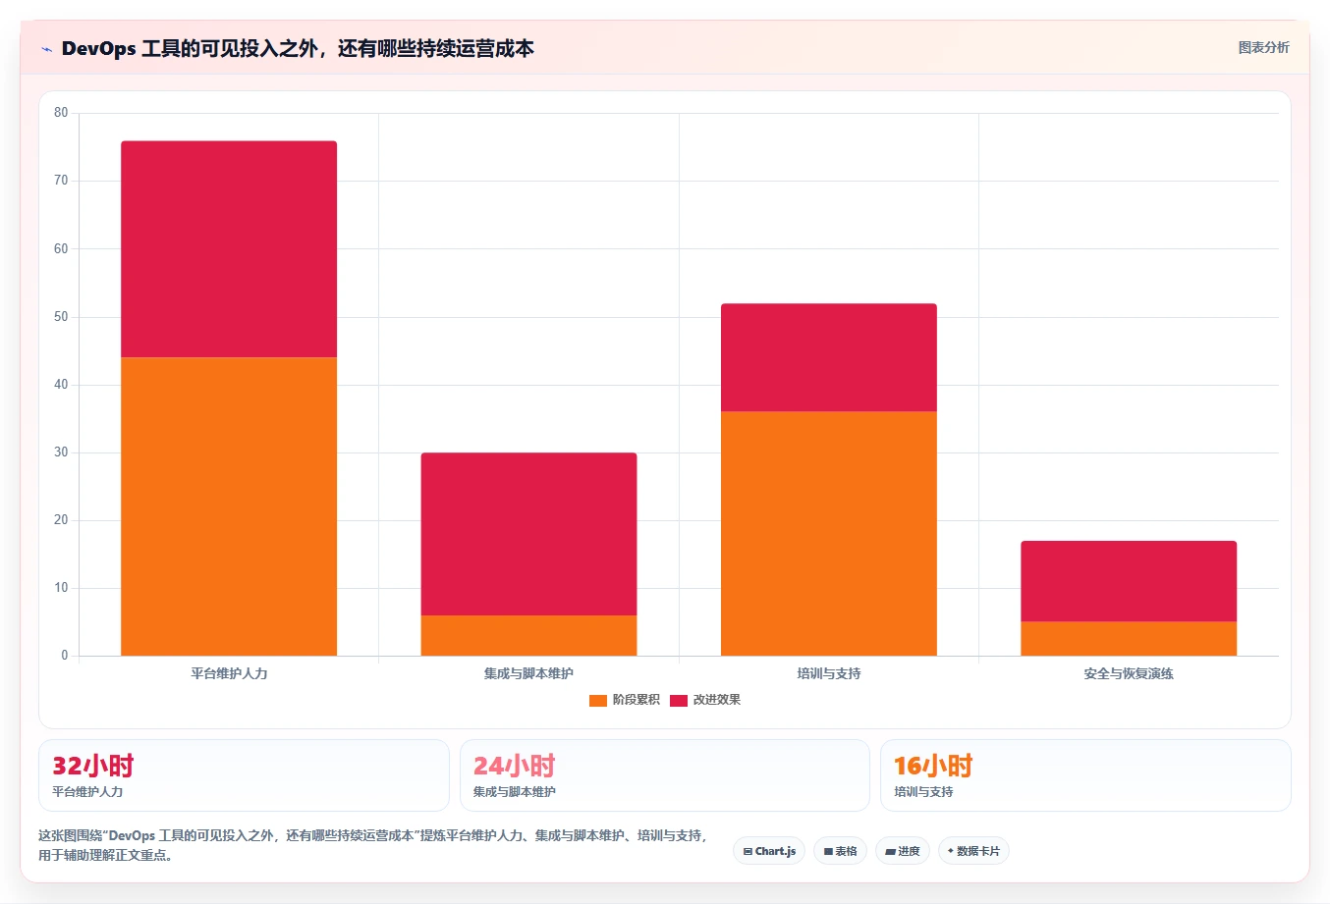
Task: Click the summary paragraph beginning 这张图围绕
Action: click(373, 845)
